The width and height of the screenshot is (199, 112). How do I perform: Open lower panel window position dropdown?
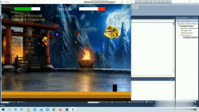click(x=169, y=79)
